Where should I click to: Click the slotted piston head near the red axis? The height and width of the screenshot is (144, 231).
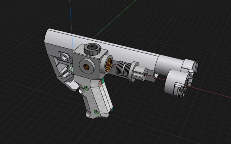click(x=140, y=73)
